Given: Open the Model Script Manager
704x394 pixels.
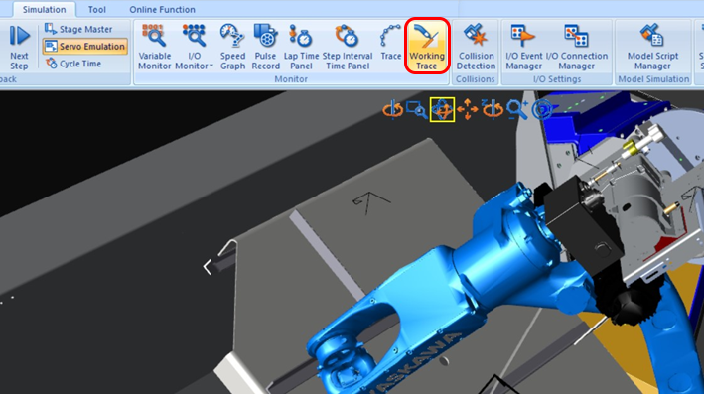Looking at the screenshot, I should pyautogui.click(x=652, y=47).
